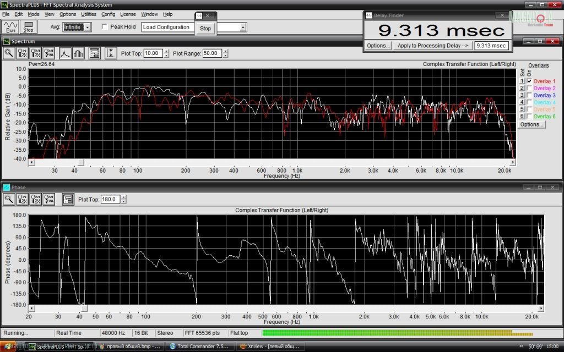Switch Spectrum to line plot mode
Screen dimensions: 564x352
click(65, 53)
